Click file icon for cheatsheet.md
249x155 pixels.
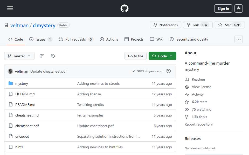click(11, 115)
